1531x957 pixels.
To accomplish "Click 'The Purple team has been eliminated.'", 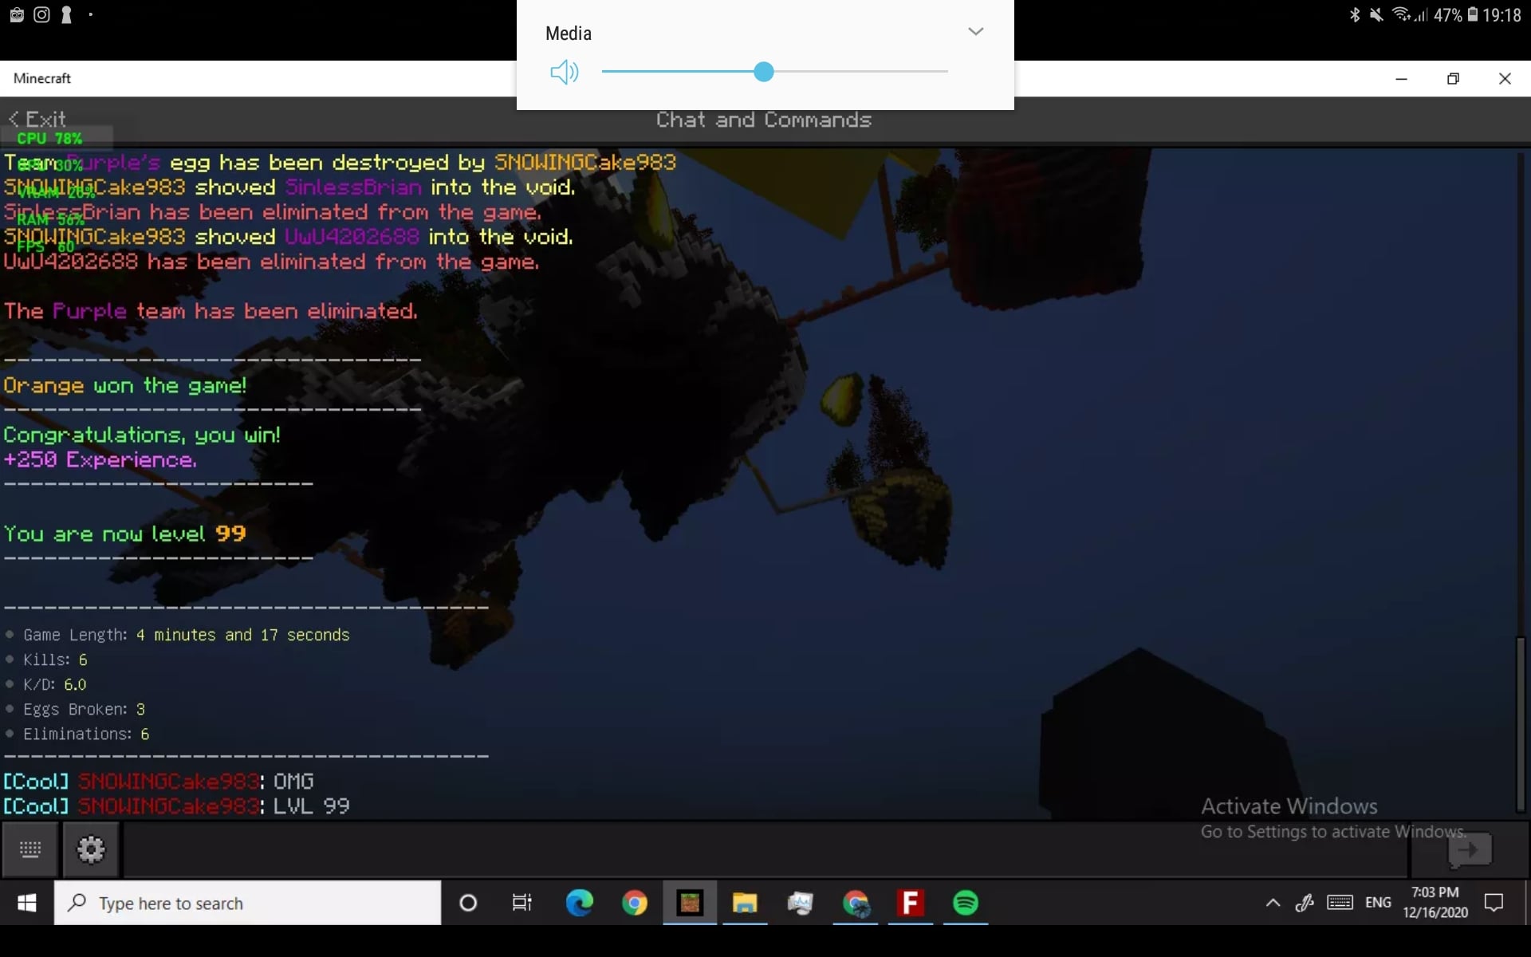I will coord(211,312).
